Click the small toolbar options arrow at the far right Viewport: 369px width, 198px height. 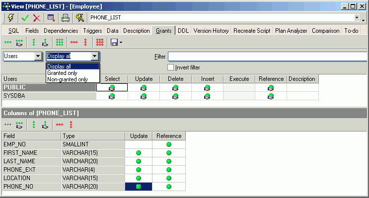coord(364,20)
